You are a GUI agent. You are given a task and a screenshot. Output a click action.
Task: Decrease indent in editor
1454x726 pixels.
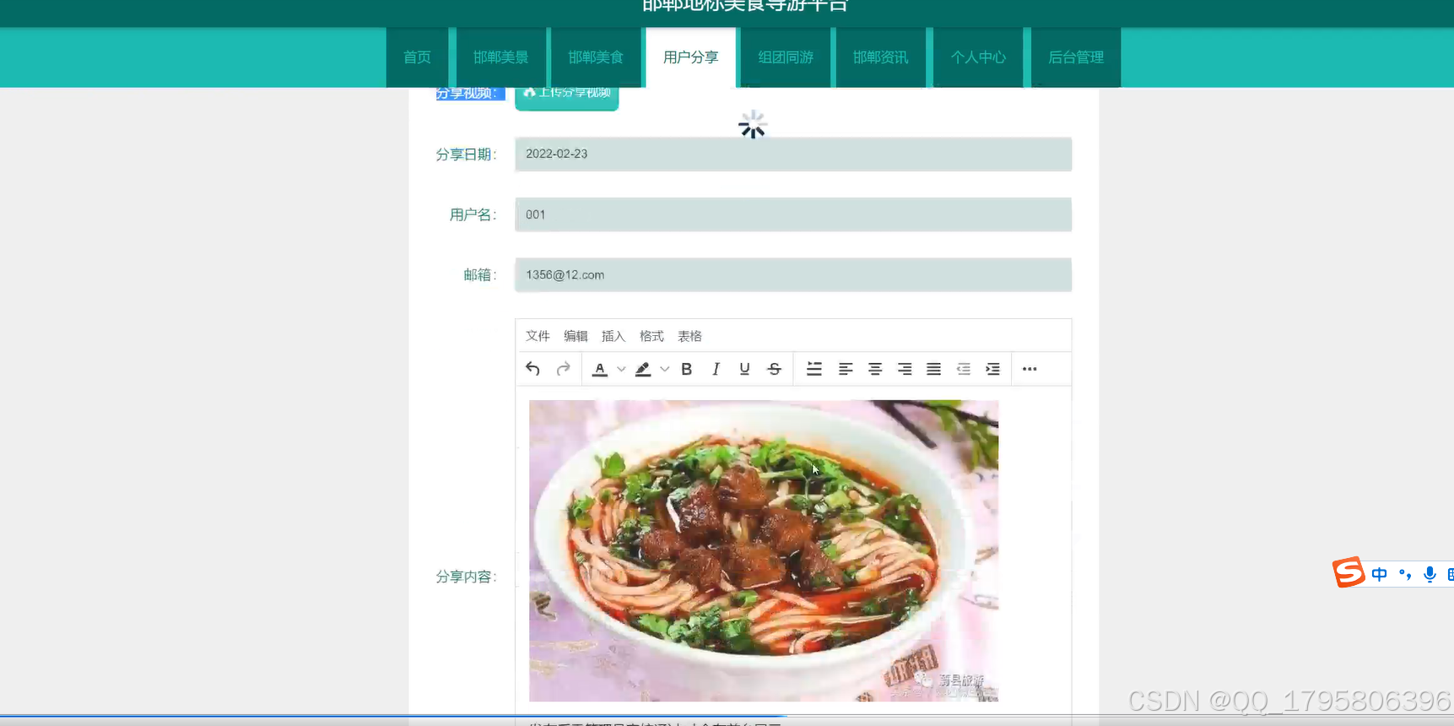963,369
